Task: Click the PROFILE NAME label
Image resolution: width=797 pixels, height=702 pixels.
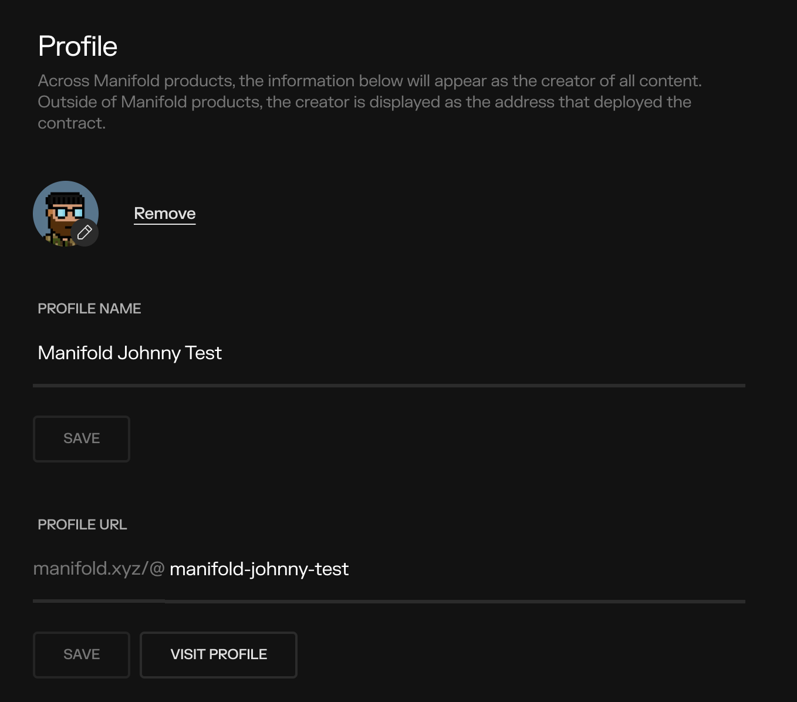Action: (89, 309)
